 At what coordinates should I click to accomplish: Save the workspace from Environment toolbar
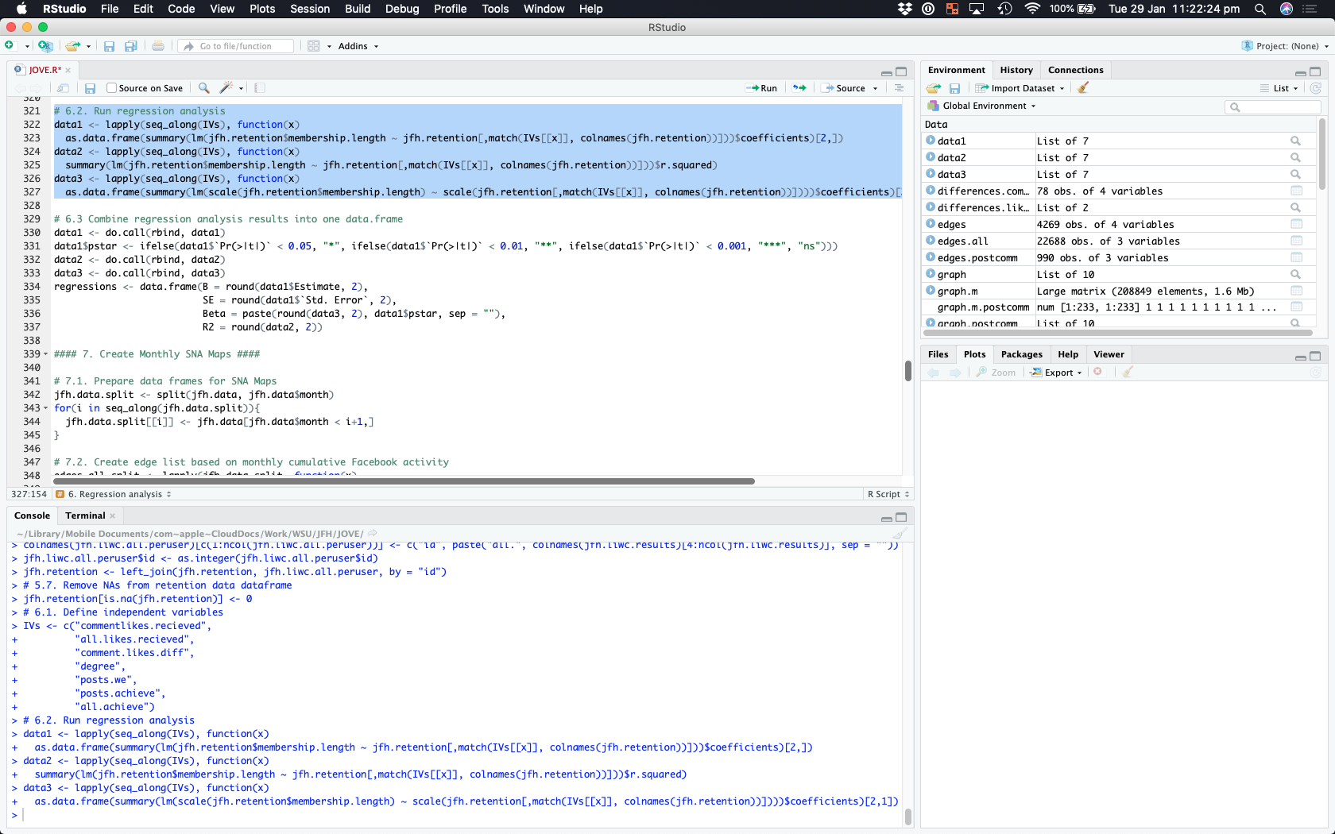[954, 88]
